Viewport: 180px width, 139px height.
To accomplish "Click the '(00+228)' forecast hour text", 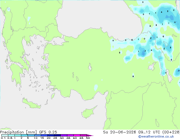I will (171, 132).
